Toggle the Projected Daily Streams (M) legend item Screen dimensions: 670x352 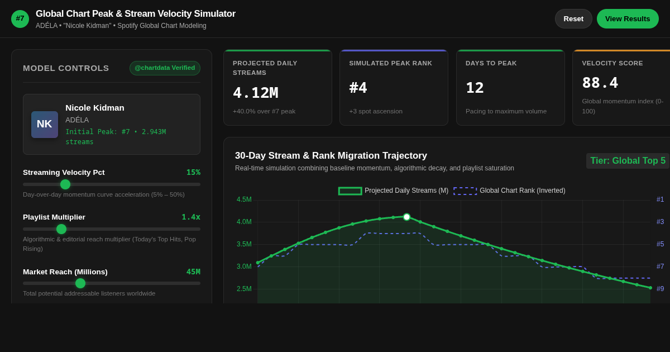click(x=393, y=191)
